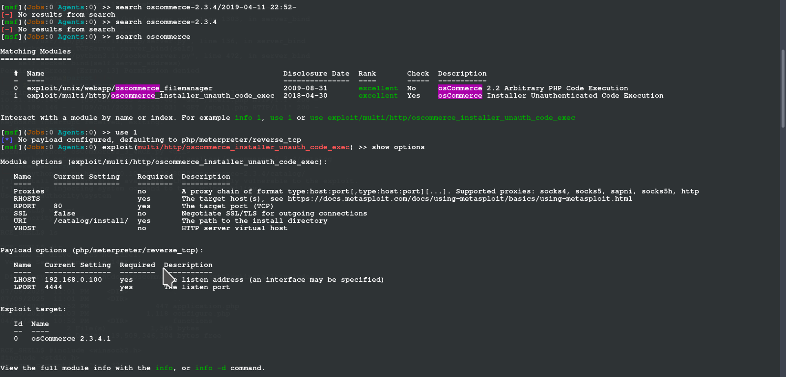Click the 'search oscommerce' command line
The image size is (786, 377).
pos(153,37)
